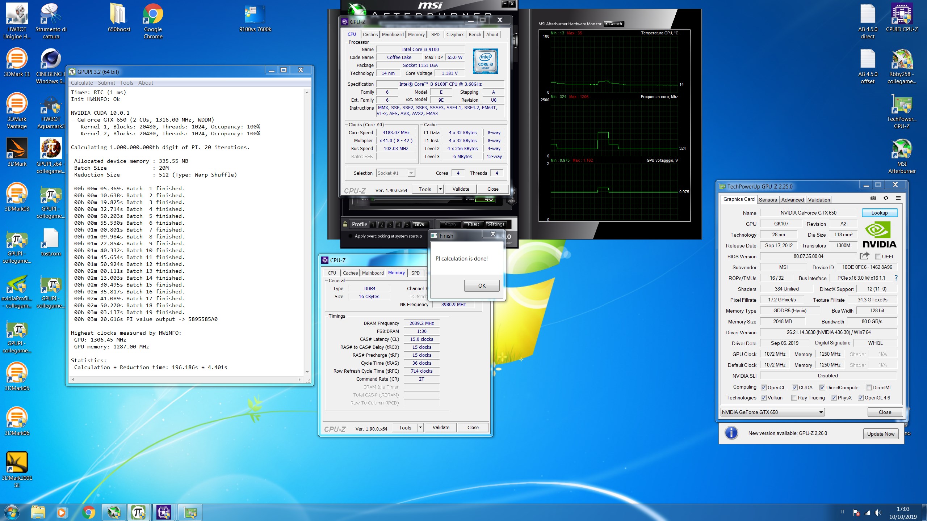927x521 pixels.
Task: Open Tools dropdown arrow in bottom CPU-Z
Action: pyautogui.click(x=420, y=427)
